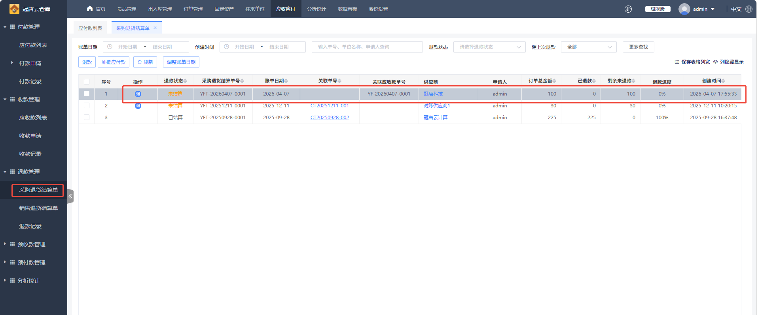Click the 退 action icon in row 1
This screenshot has height=315, width=758.
pos(138,94)
